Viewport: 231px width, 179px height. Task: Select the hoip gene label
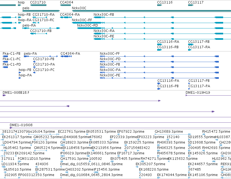coord(21,2)
